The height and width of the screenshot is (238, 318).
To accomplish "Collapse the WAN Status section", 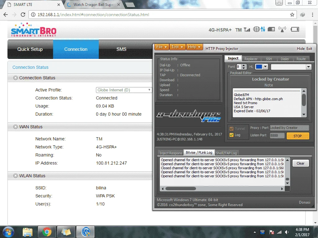I will [16, 127].
